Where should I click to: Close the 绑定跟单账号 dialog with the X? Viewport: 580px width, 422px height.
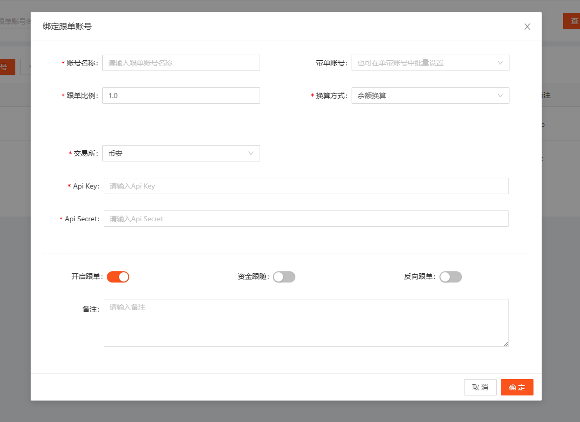pos(527,26)
